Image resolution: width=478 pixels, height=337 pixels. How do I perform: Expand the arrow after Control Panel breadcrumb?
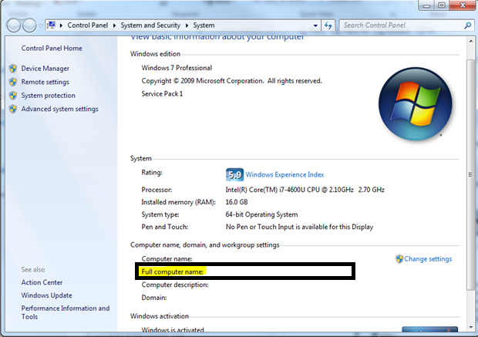click(114, 25)
